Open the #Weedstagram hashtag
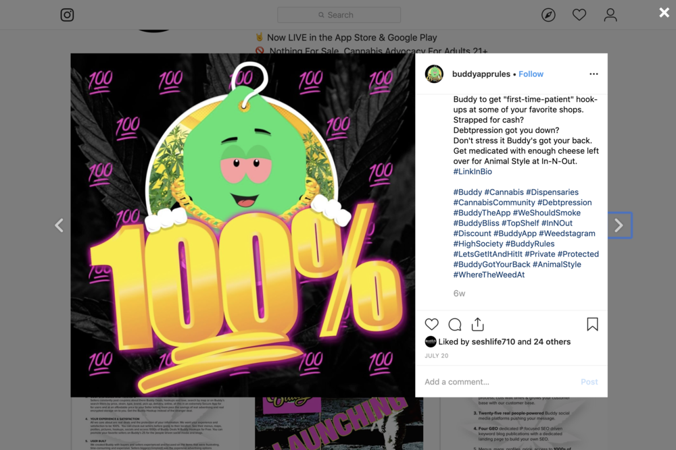Screen dimensions: 676x450 (x=567, y=233)
